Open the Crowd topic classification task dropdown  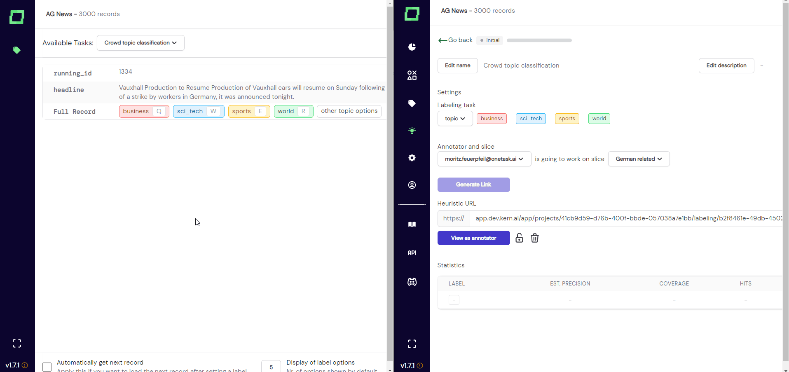140,43
